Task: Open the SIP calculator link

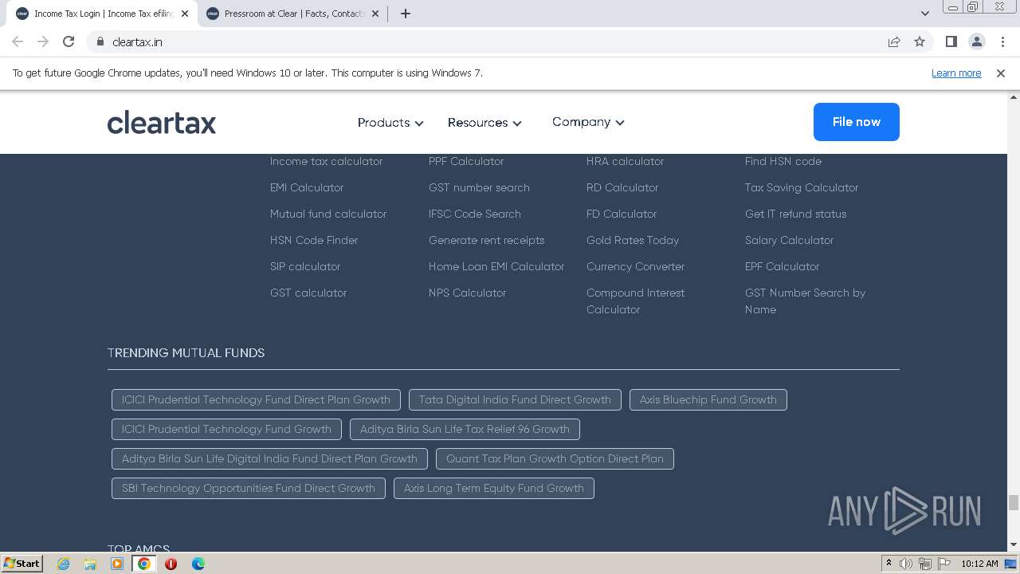Action: tap(305, 266)
